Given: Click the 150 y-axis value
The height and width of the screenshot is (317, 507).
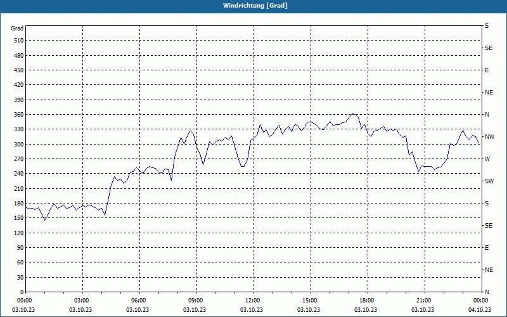Looking at the screenshot, I should 19,218.
